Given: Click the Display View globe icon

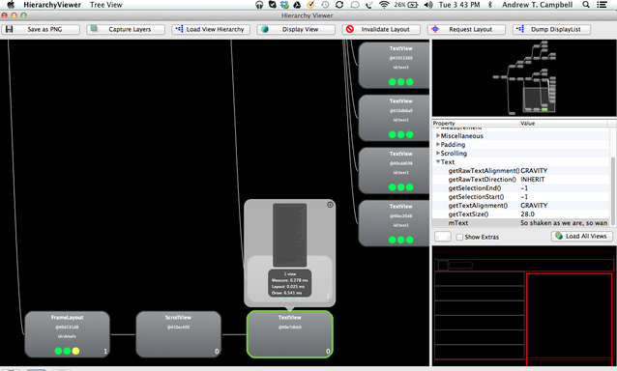Looking at the screenshot, I should pos(265,29).
